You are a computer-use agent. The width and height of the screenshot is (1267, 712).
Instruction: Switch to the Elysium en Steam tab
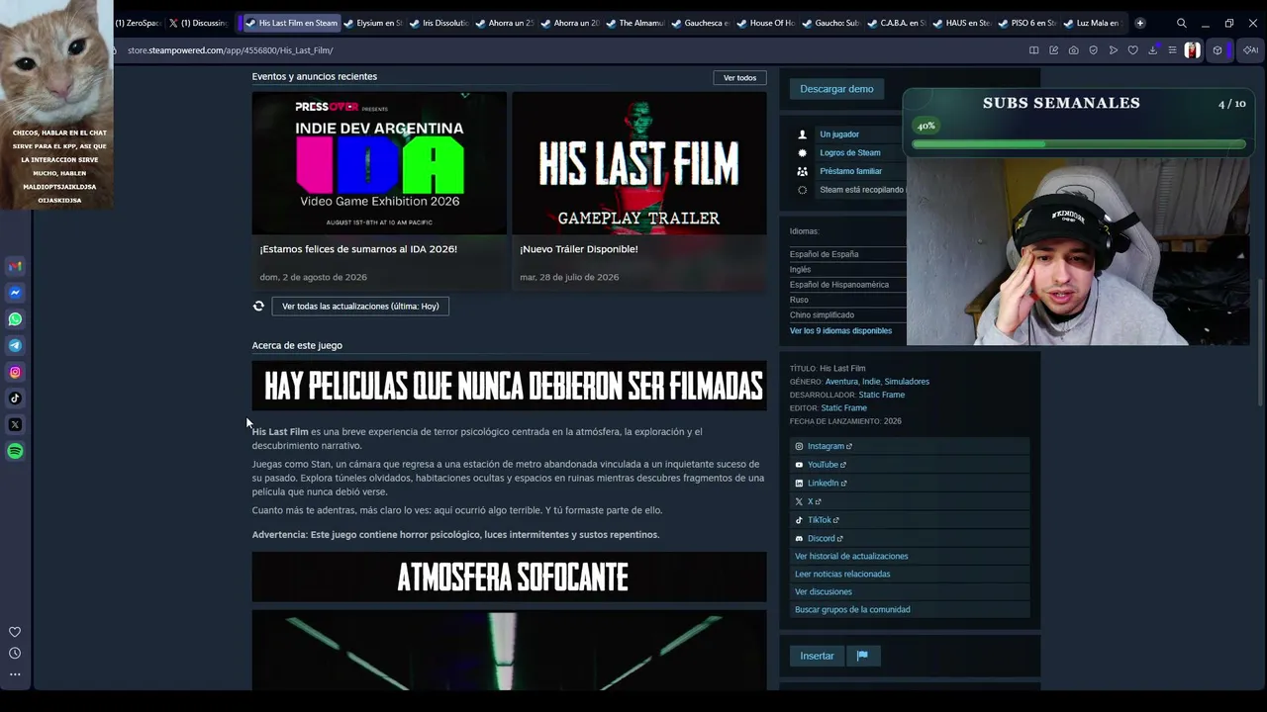[x=372, y=23]
